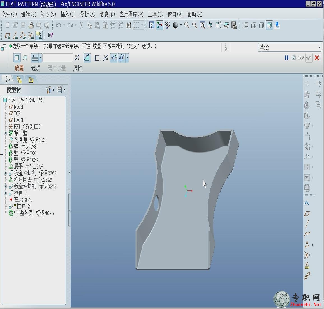
Task: Click the glasses feature preview icon
Action: 301,58
